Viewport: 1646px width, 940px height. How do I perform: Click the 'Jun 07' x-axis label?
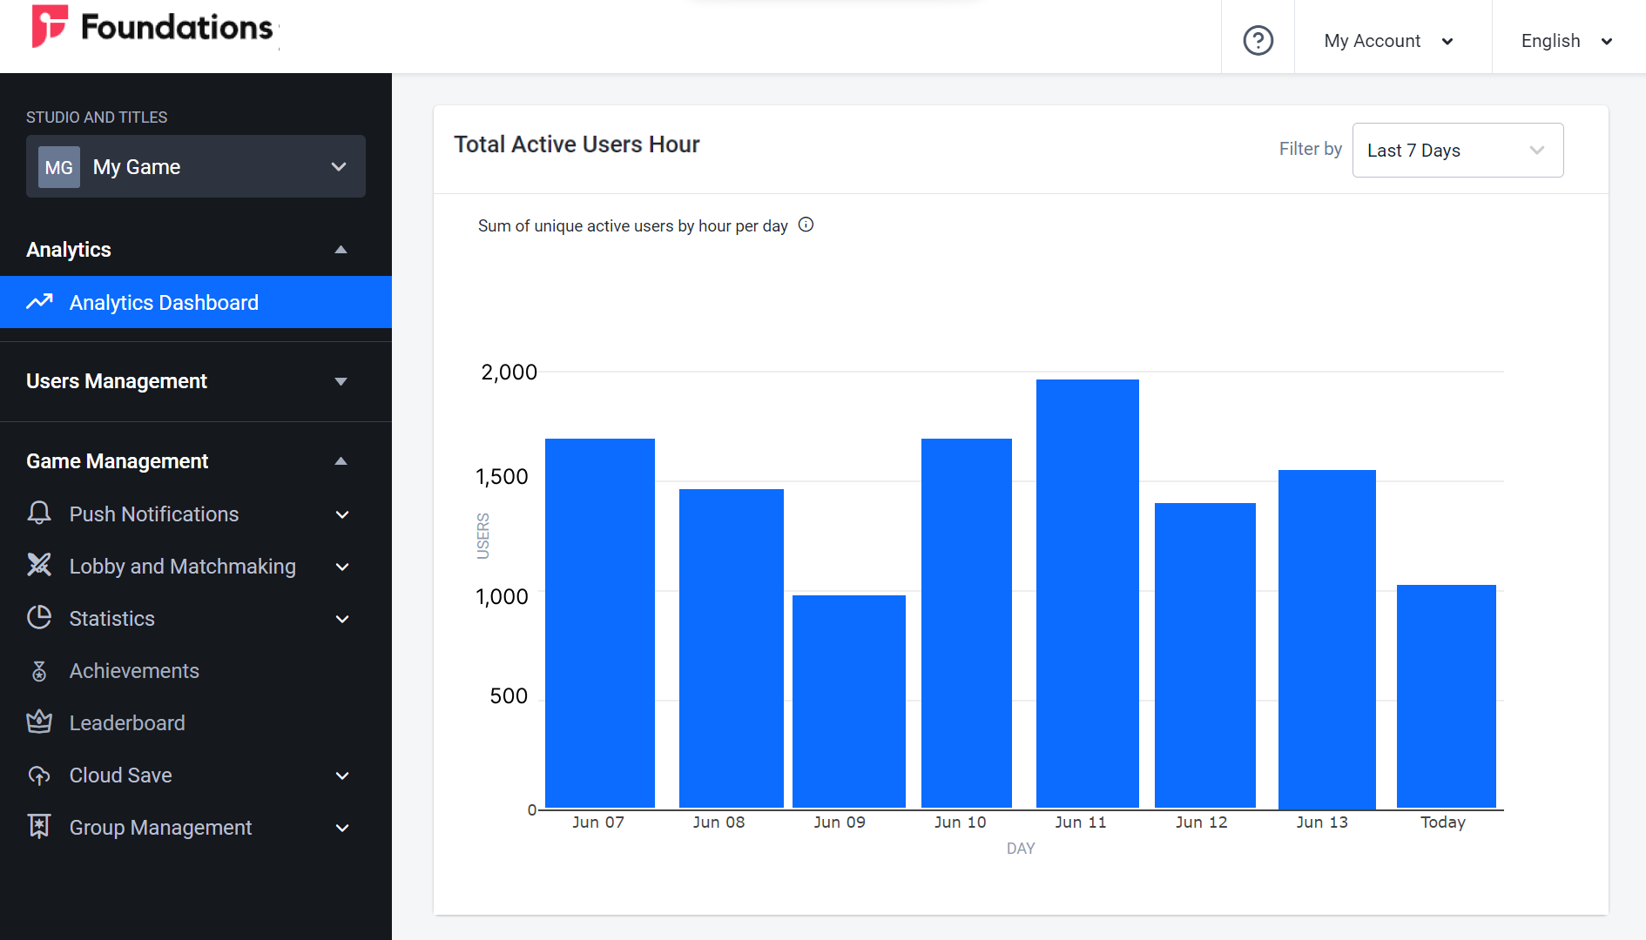coord(598,822)
